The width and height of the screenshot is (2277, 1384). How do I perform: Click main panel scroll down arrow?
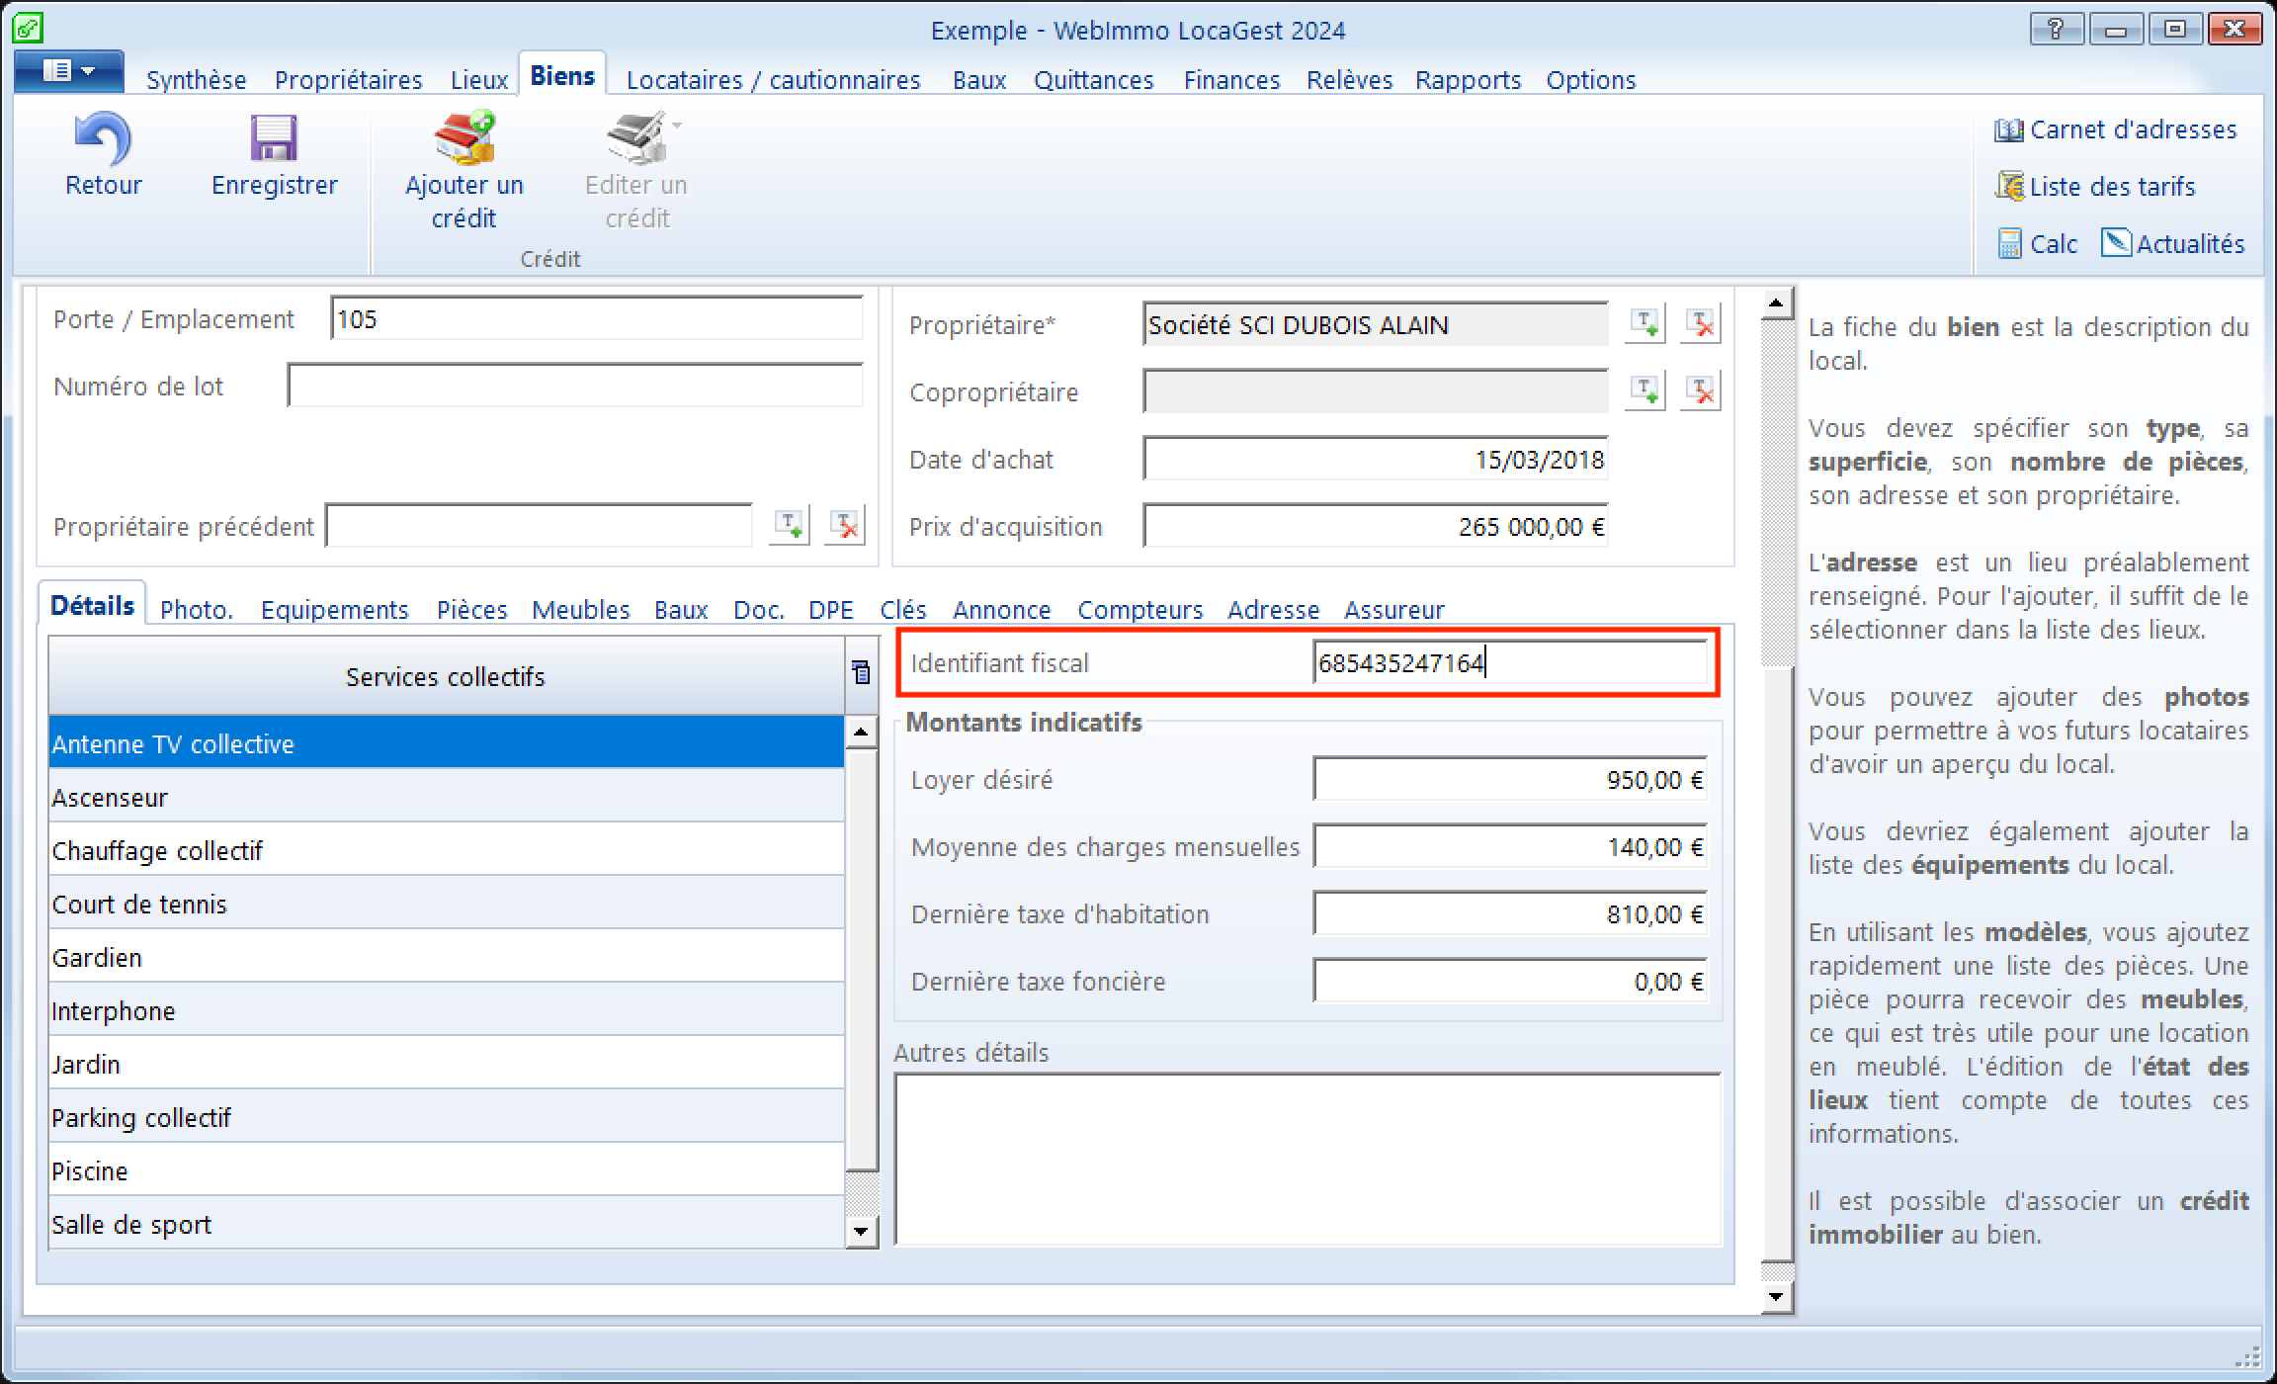[1777, 1296]
